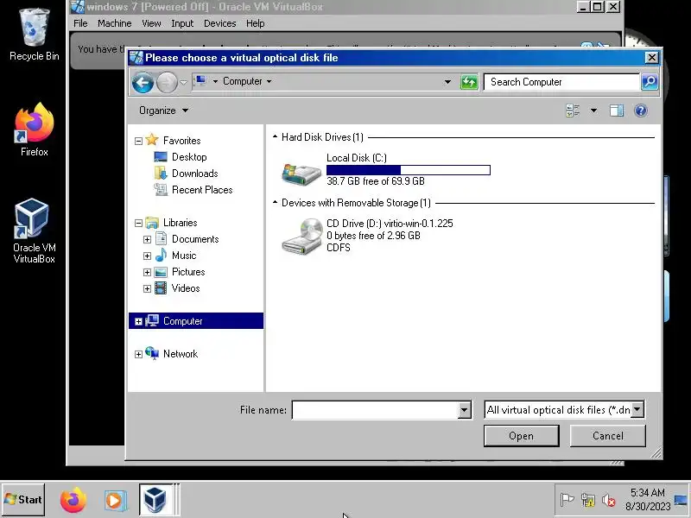The height and width of the screenshot is (518, 691).
Task: Select the Oracle VM VirtualBox desktop shortcut
Action: pos(34,231)
